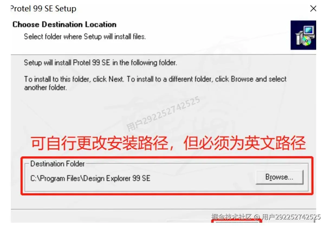Click the To install to this folder instruction
Image resolution: width=327 pixels, height=227 pixels.
coord(155,79)
